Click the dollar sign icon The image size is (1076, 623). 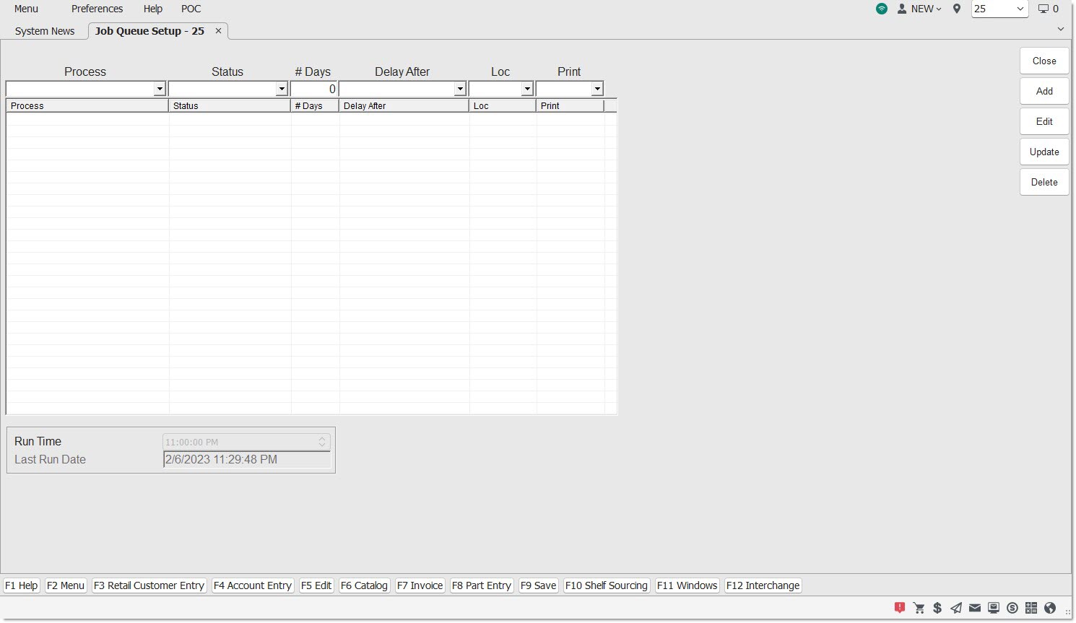tap(937, 608)
